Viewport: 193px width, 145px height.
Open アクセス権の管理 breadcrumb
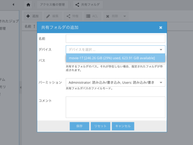(52, 5)
